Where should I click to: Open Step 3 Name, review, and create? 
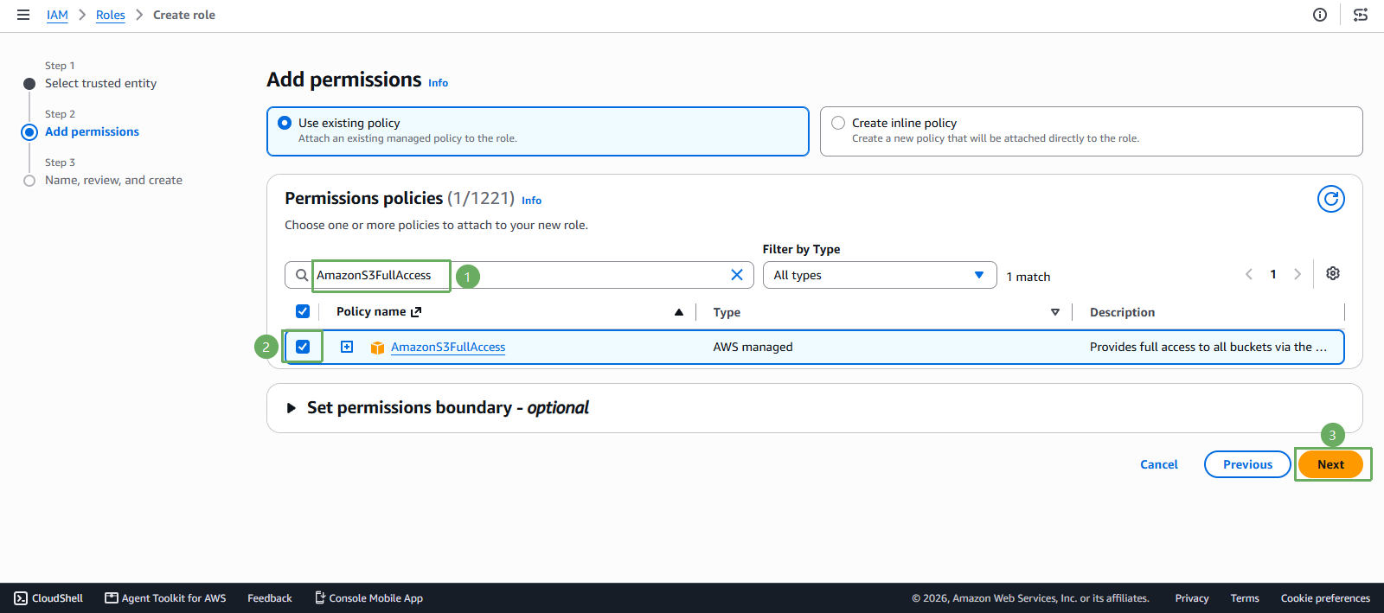tap(113, 181)
